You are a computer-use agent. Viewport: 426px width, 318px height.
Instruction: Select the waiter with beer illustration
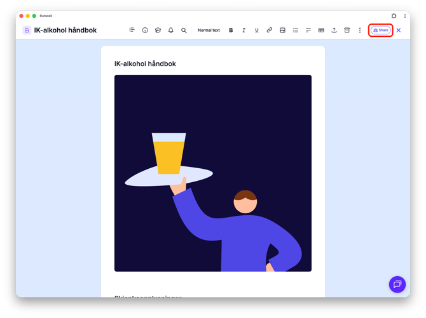pos(213,173)
